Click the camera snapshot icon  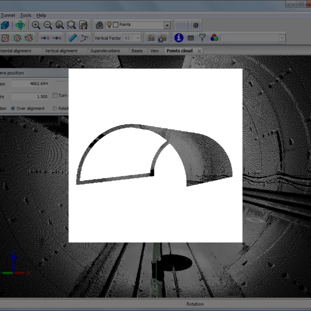(151, 38)
